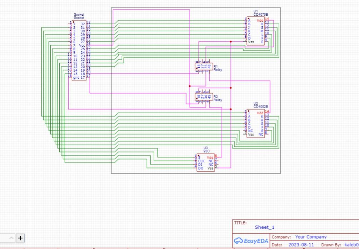The width and height of the screenshot is (359, 249).
Task: Click the Sheet_1 title text
Action: coord(265,227)
